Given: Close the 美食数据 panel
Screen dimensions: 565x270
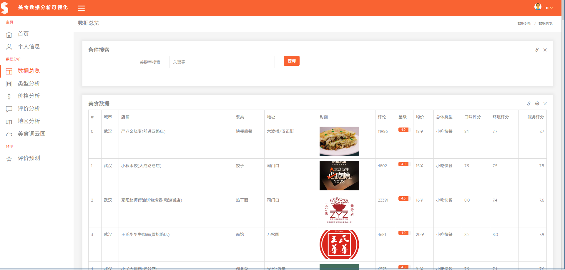Looking at the screenshot, I should (545, 104).
